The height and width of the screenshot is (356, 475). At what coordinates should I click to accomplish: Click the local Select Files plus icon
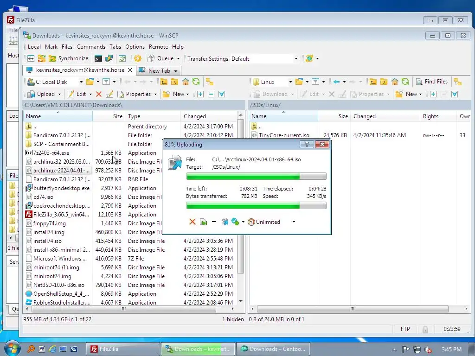200,94
